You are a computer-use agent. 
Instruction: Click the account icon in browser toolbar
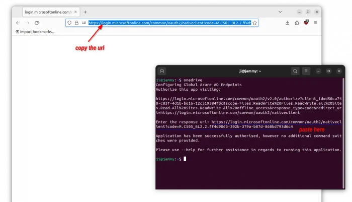(297, 23)
